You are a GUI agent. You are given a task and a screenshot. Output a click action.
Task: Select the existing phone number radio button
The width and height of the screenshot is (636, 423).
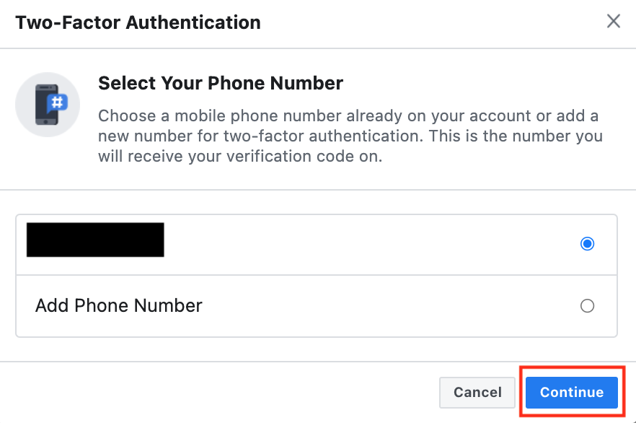coord(587,244)
